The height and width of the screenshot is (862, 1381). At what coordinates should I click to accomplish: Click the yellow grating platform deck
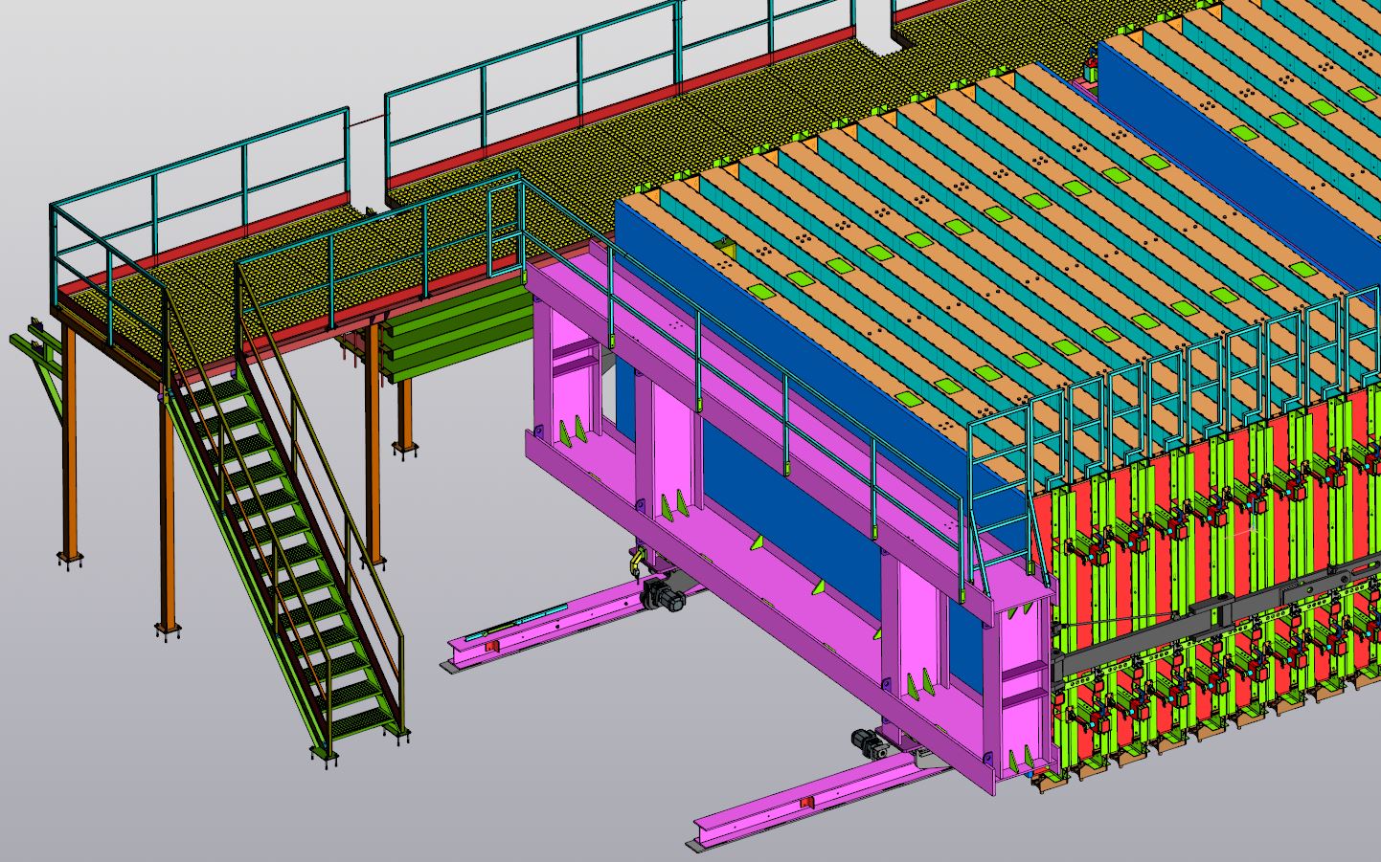(287, 287)
